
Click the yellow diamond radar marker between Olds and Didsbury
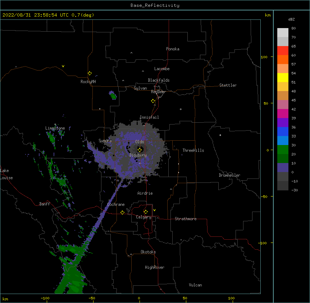pos(140,150)
